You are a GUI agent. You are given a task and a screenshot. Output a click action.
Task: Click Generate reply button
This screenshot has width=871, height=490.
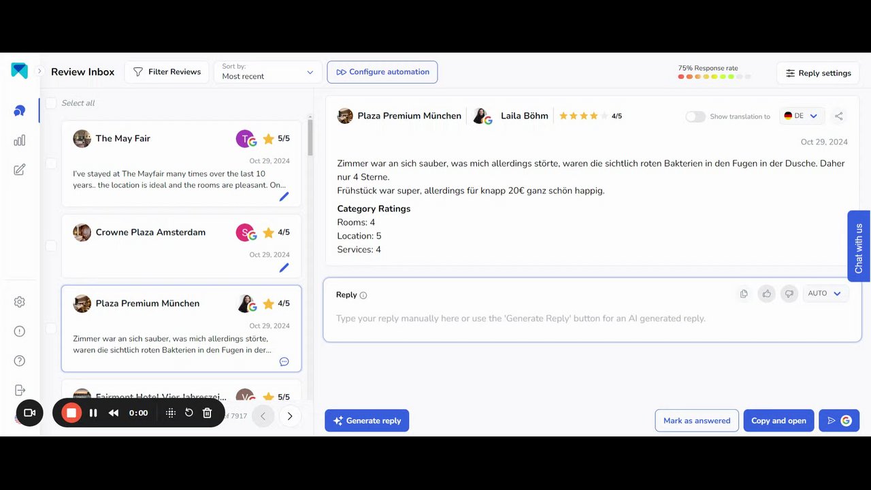coord(367,421)
